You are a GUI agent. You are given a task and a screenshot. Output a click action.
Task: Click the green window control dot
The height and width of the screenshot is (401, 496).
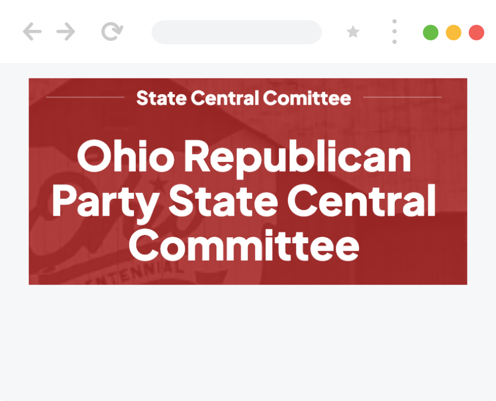pos(431,32)
